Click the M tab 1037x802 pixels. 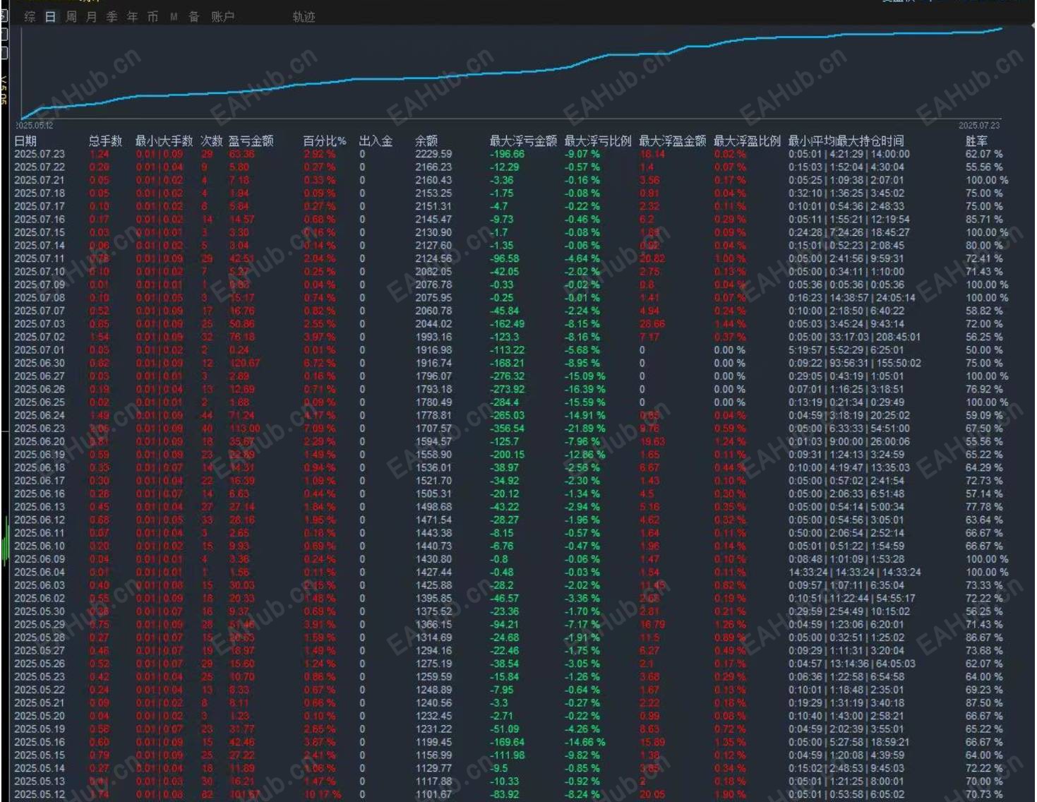[x=174, y=17]
